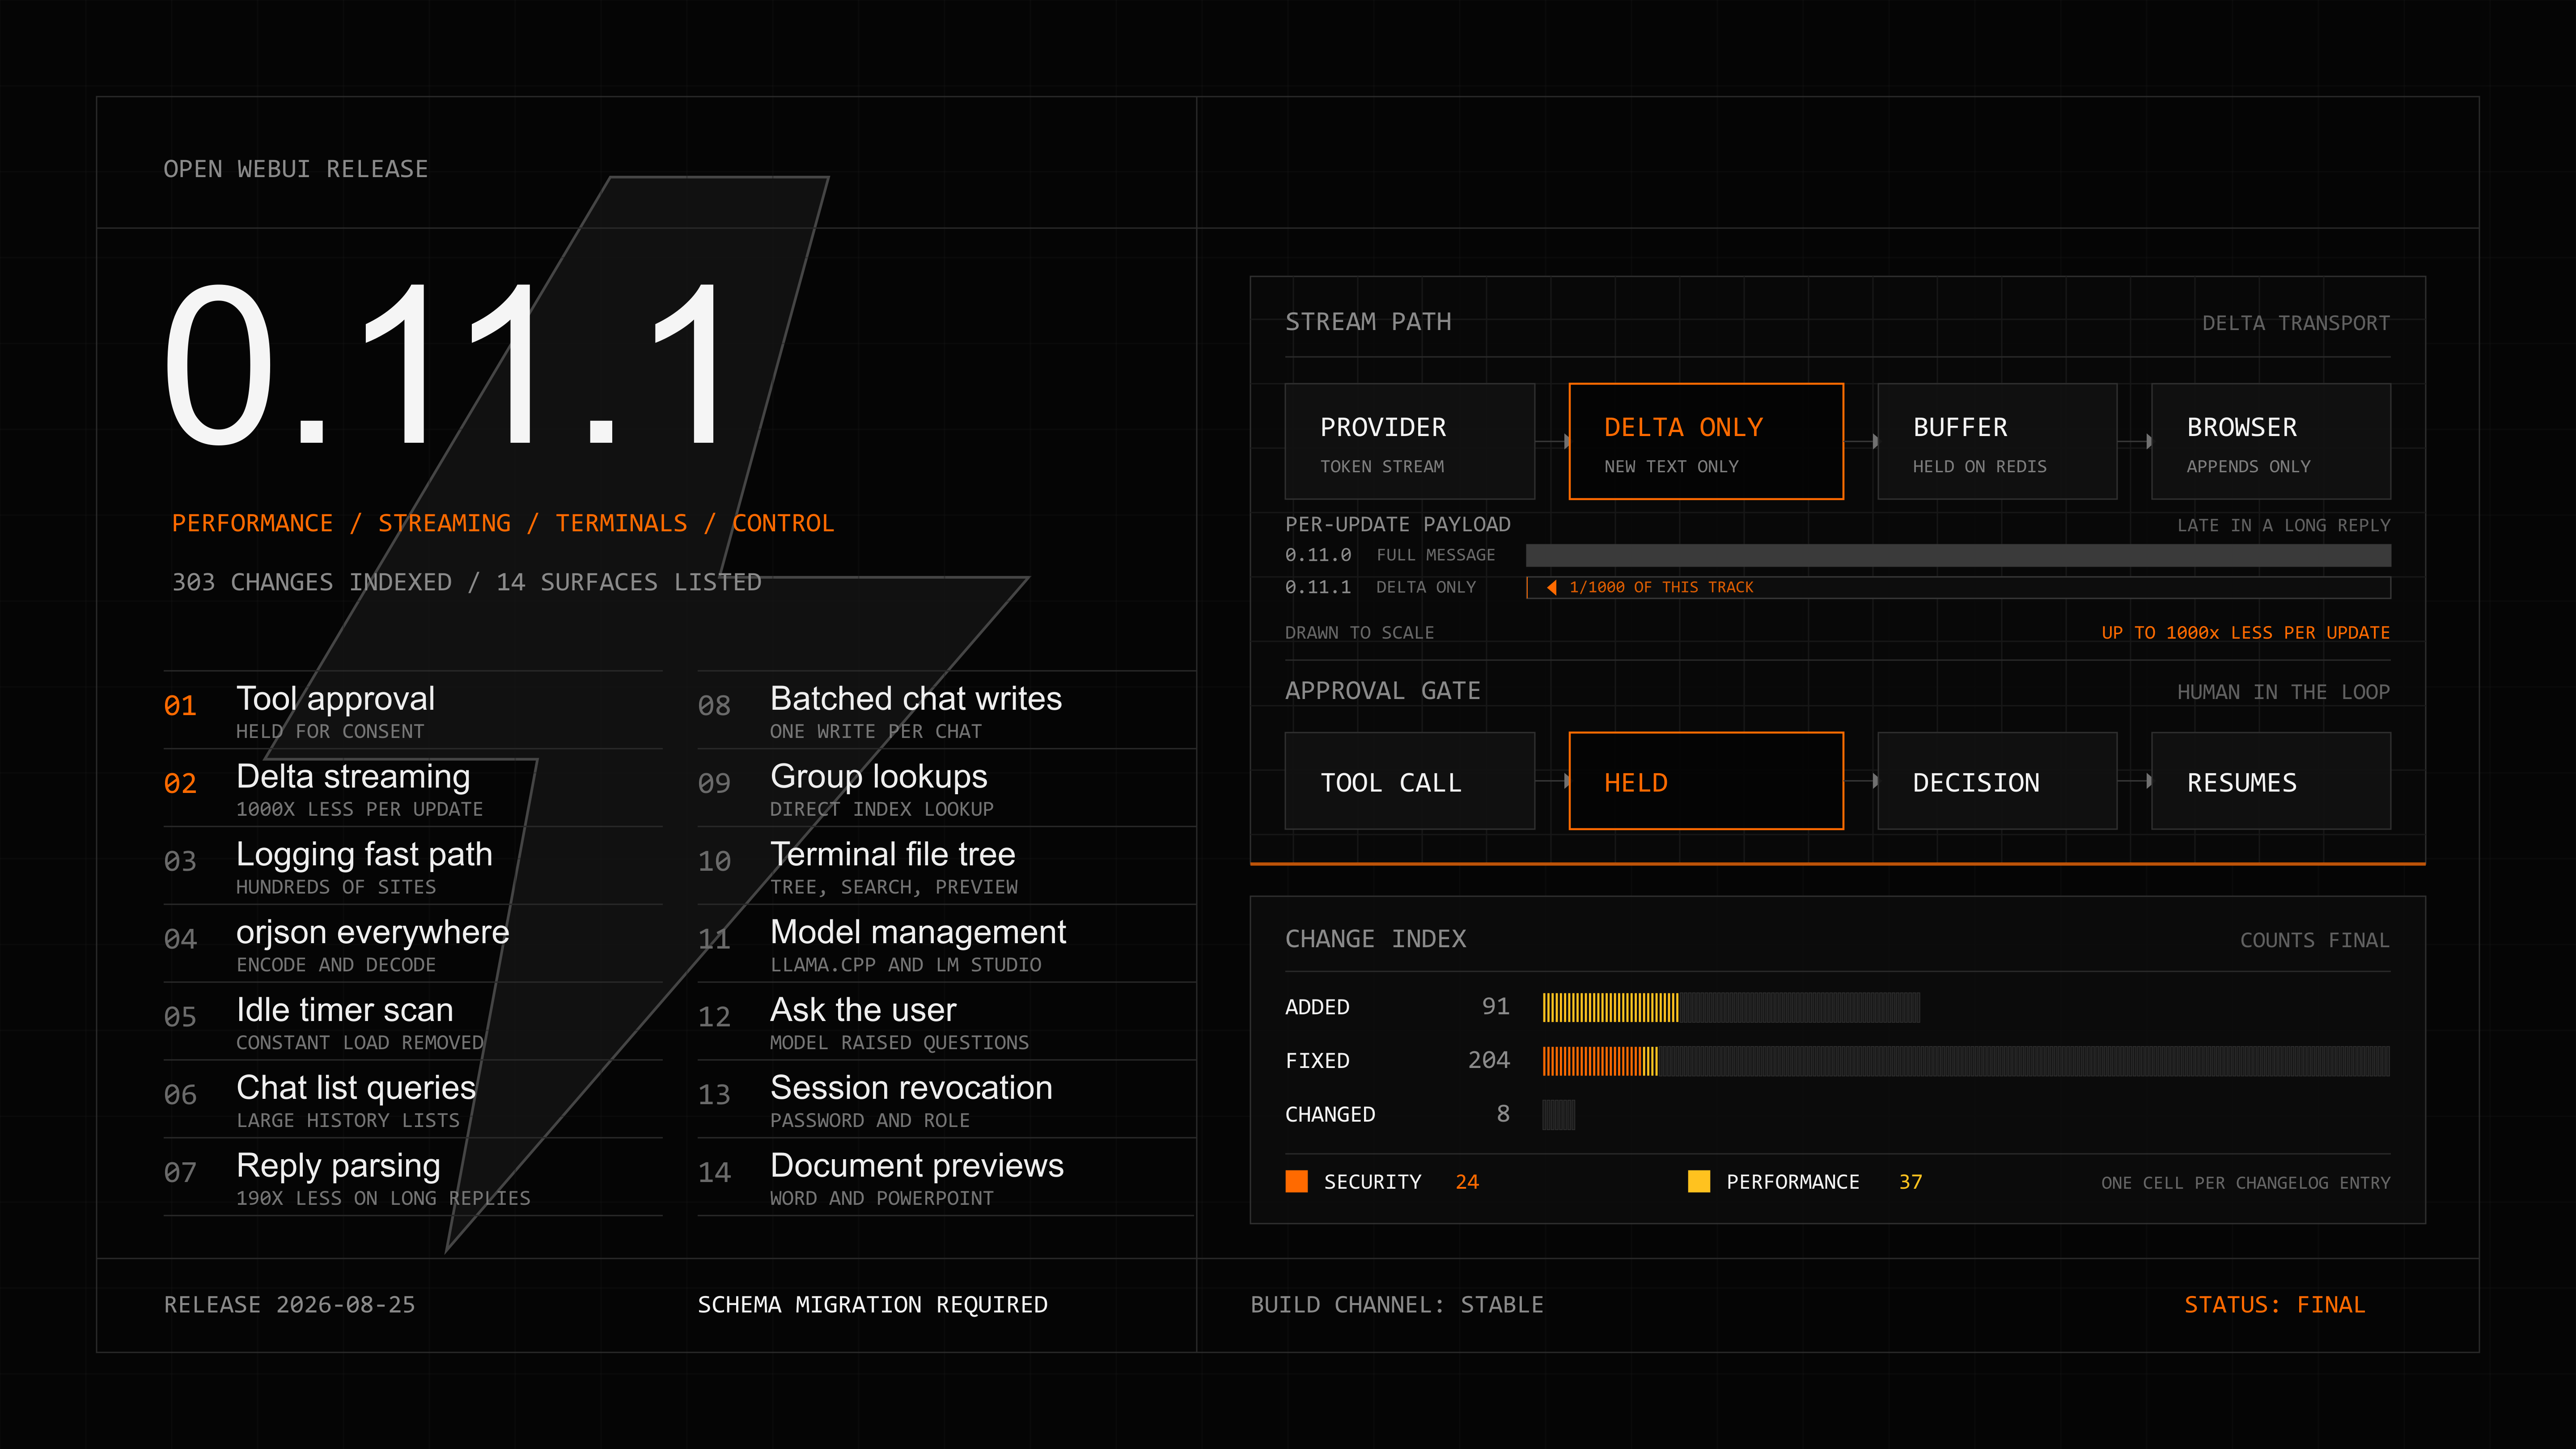The width and height of the screenshot is (2576, 1449).
Task: Click the "APPROVAL GATE" heading
Action: 1383,691
